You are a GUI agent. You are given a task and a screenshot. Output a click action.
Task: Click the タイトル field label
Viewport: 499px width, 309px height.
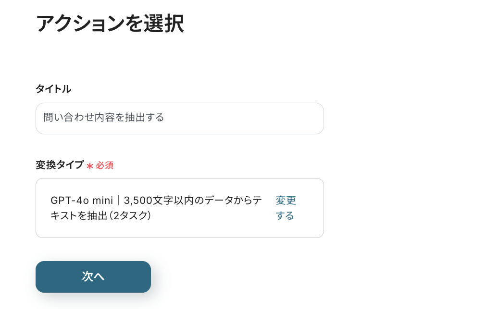click(x=53, y=89)
